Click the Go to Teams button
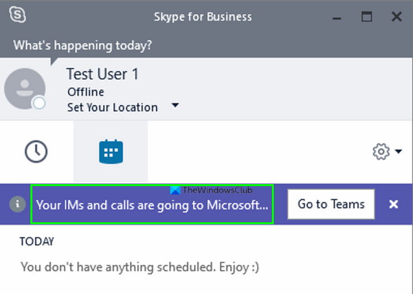Screen dimensions: 413x294 coord(331,204)
